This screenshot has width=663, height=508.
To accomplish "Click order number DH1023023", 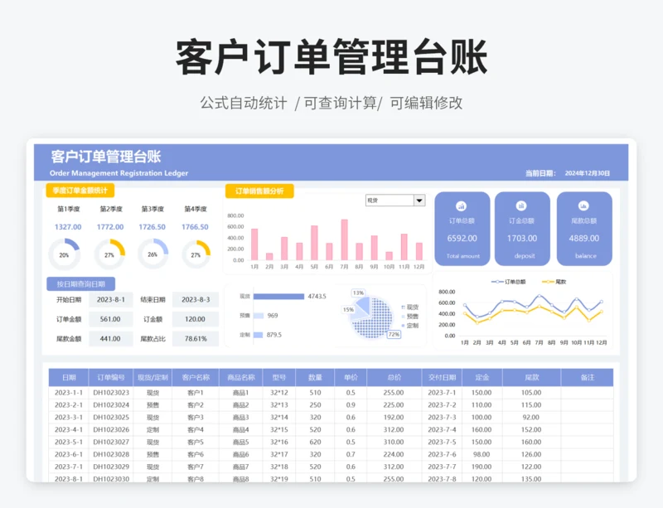I will tap(111, 393).
